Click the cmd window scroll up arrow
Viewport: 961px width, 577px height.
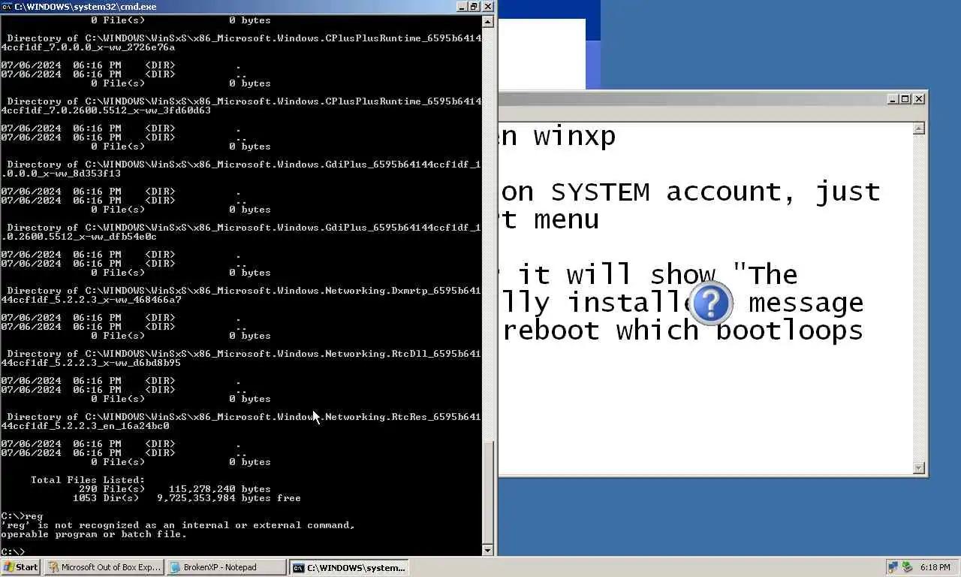point(488,21)
